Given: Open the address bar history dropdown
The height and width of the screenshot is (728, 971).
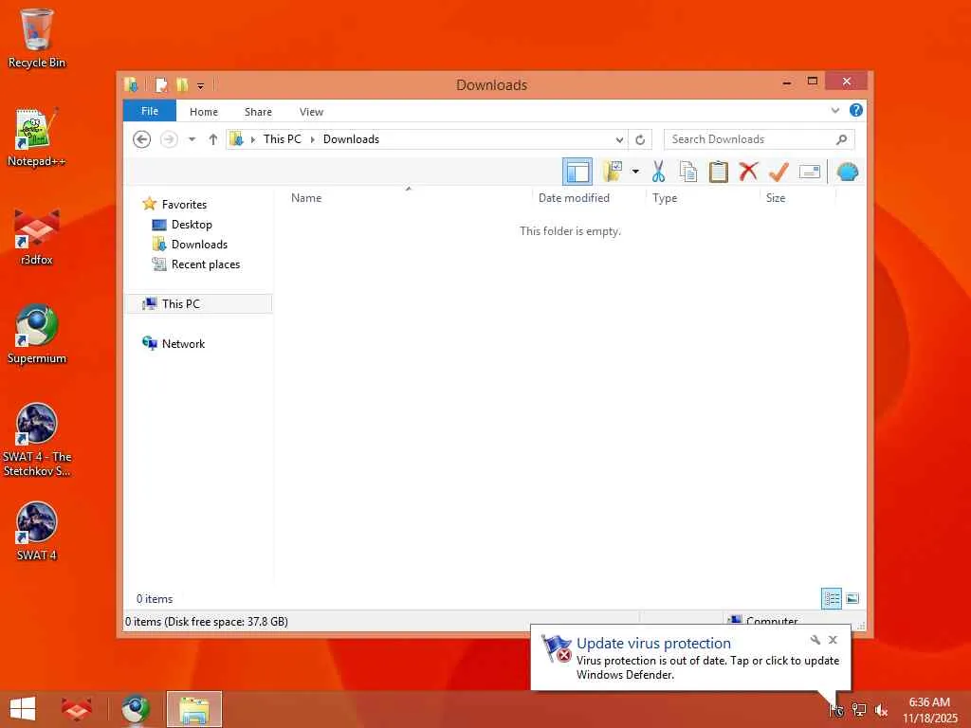Looking at the screenshot, I should pyautogui.click(x=618, y=140).
